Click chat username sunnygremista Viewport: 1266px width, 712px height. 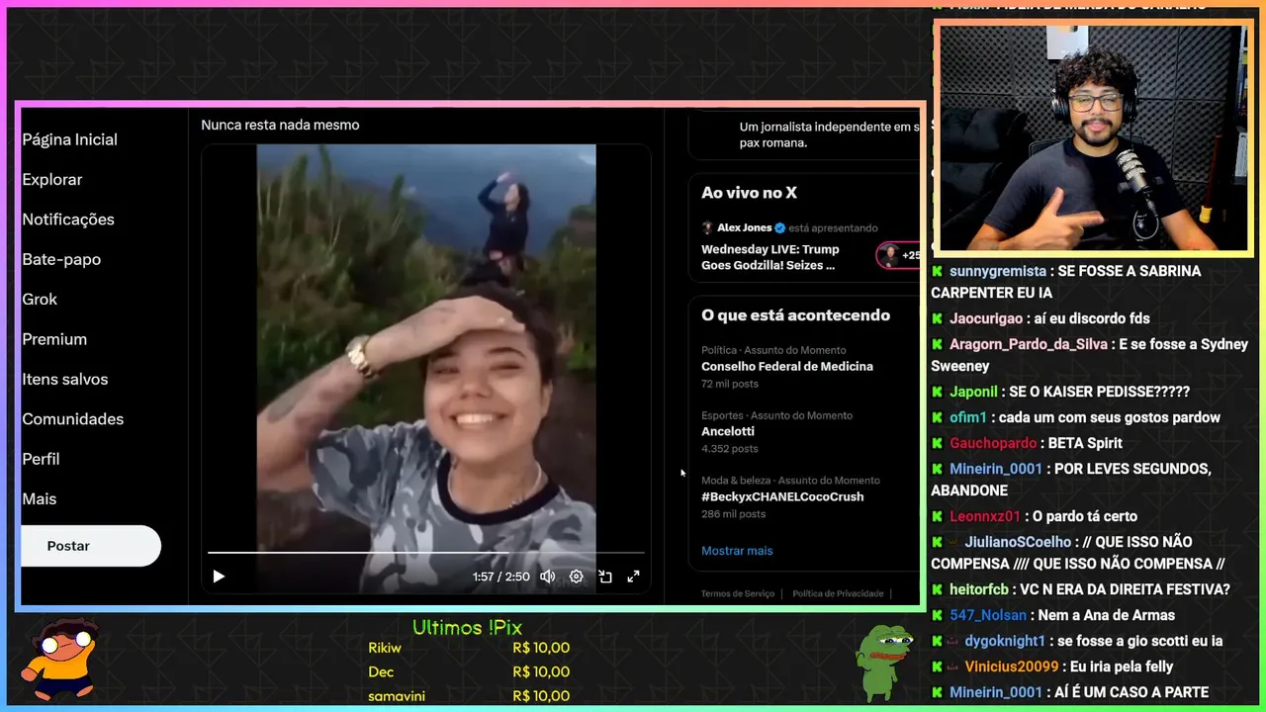[x=998, y=271]
